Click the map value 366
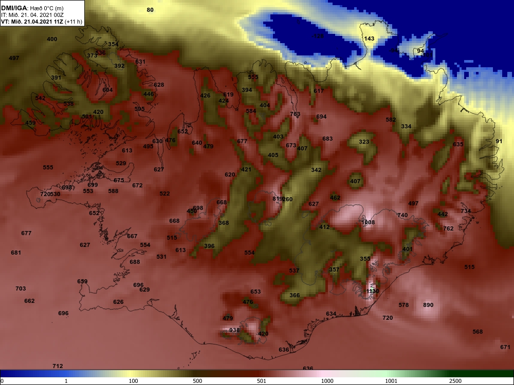 pos(295,295)
